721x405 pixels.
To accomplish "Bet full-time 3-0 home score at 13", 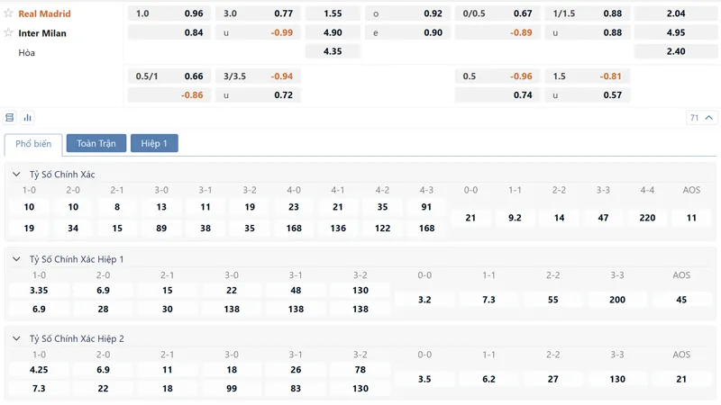I will coord(161,207).
